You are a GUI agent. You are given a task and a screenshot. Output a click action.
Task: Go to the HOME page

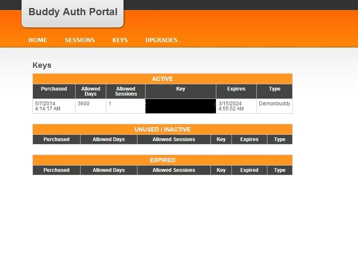coord(38,40)
